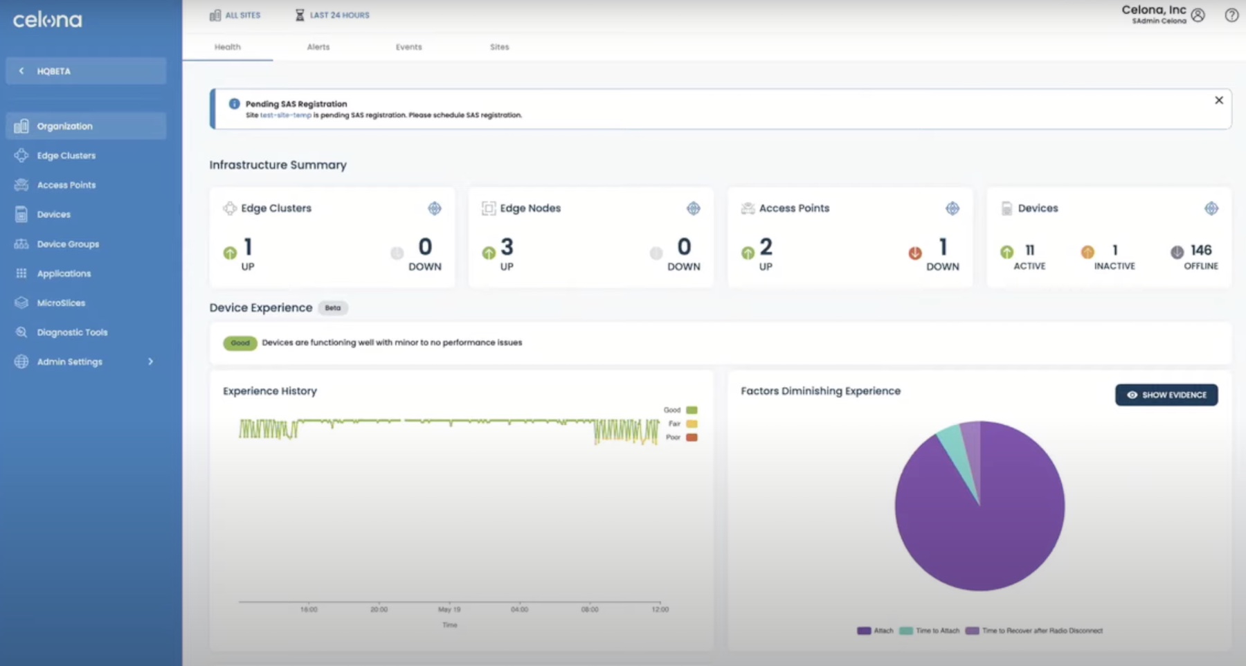Toggle Poor series in legend
Image resolution: width=1246 pixels, height=666 pixels.
click(681, 438)
